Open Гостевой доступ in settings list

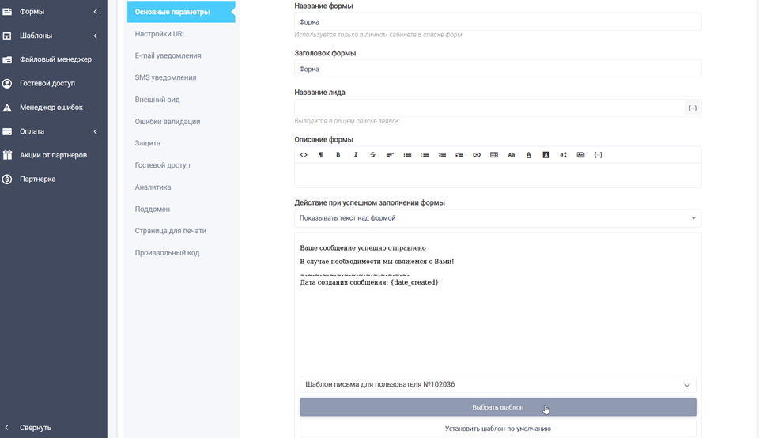162,165
